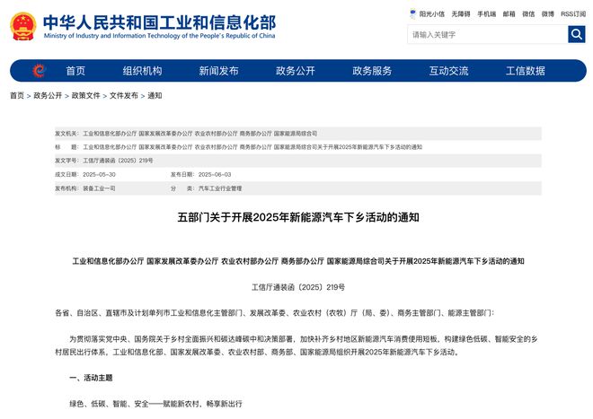This screenshot has width=593, height=419.
Task: Open the 工信数据 navigation menu
Action: (526, 71)
